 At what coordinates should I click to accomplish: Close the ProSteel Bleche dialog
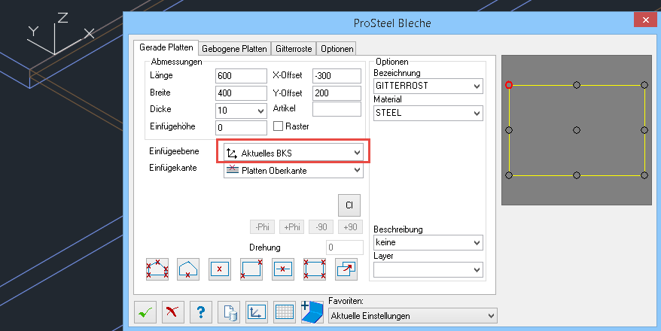coord(645,20)
